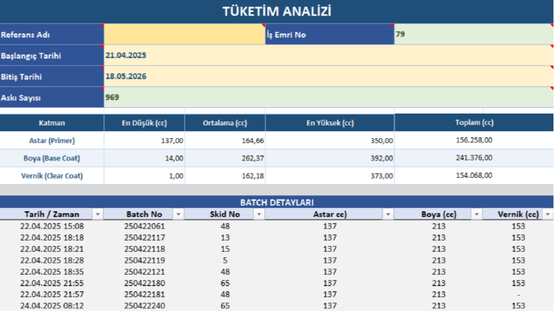554x311 pixels.
Task: Select batch number 250422121
Action: tap(144, 271)
